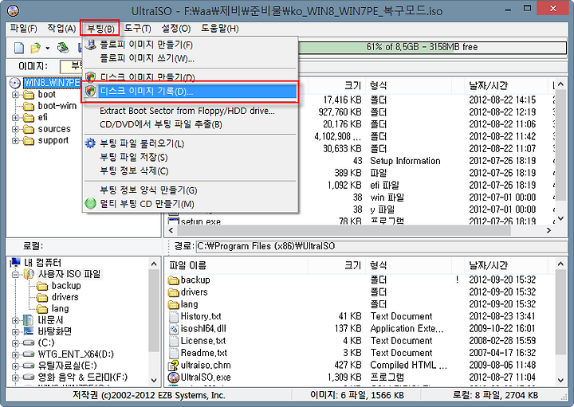Viewport: 574px width, 407px height.
Task: Collapse the 사용자 ISO 파일 tree node
Action: 15,274
